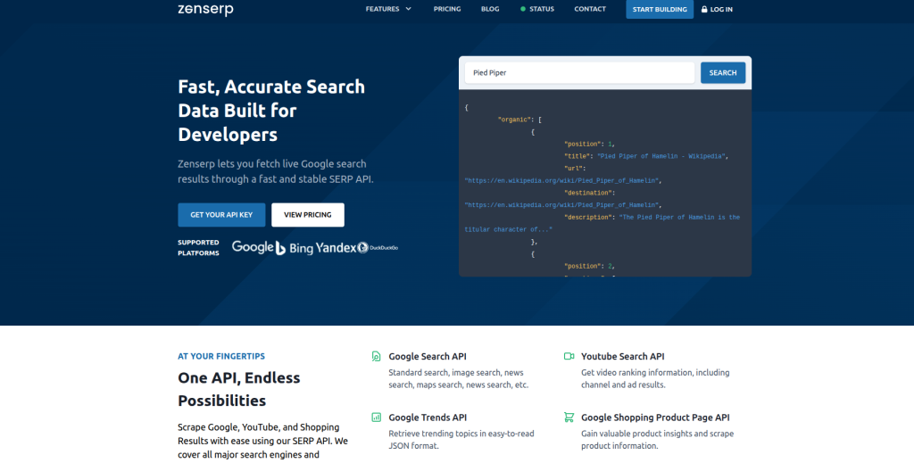Click the "Fast, Accurate Search Data" headline
The image size is (914, 463).
[x=271, y=111]
